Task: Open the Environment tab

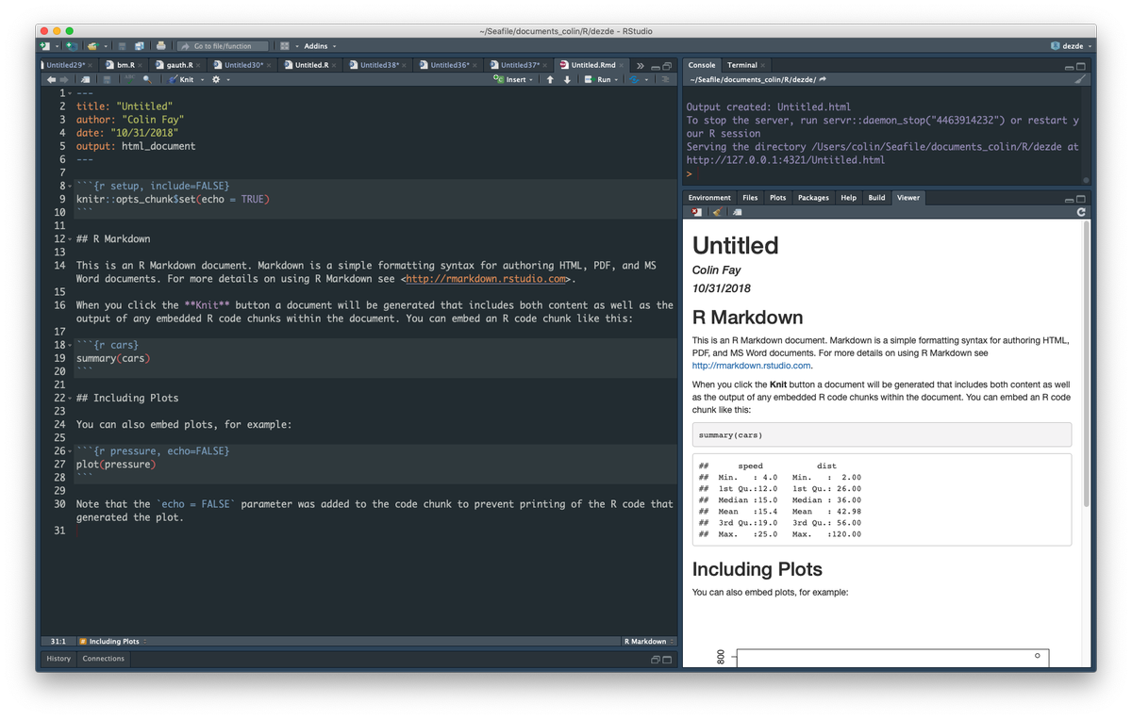Action: coord(709,198)
